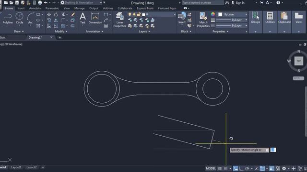This screenshot has height=172, width=307.
Task: Open the Manage ribbon tab
Action: pyautogui.click(x=79, y=9)
